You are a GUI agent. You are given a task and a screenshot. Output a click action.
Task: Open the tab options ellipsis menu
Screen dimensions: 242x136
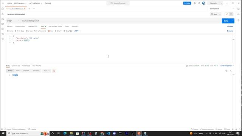click(x=34, y=9)
